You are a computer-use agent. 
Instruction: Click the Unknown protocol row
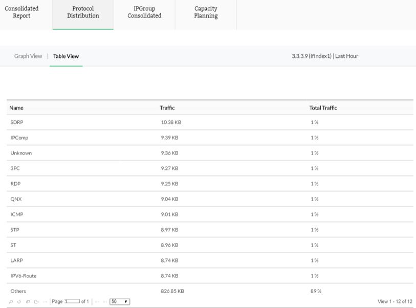21,153
